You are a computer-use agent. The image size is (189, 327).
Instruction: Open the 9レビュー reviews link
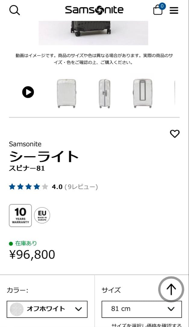pyautogui.click(x=82, y=187)
